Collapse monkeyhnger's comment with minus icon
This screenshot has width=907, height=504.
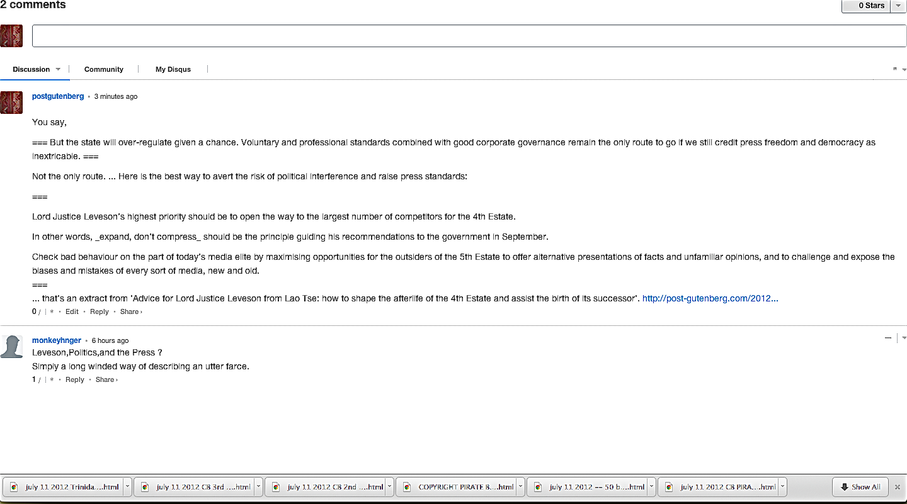888,338
